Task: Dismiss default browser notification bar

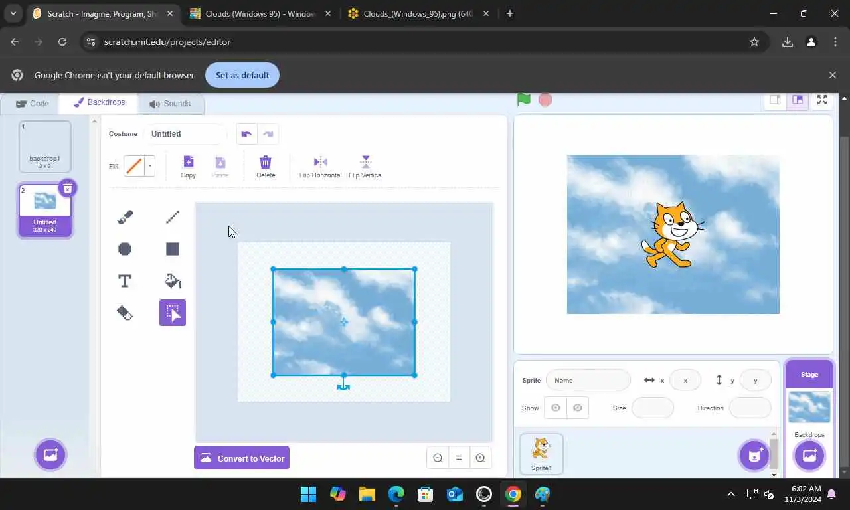Action: click(833, 75)
